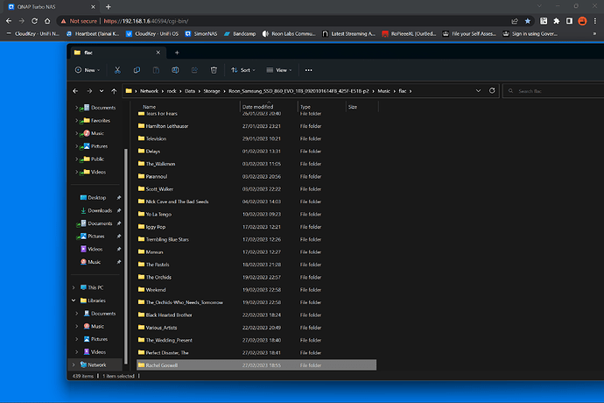Image resolution: width=604 pixels, height=403 pixels.
Task: Click the Up directory arrow
Action: click(115, 90)
